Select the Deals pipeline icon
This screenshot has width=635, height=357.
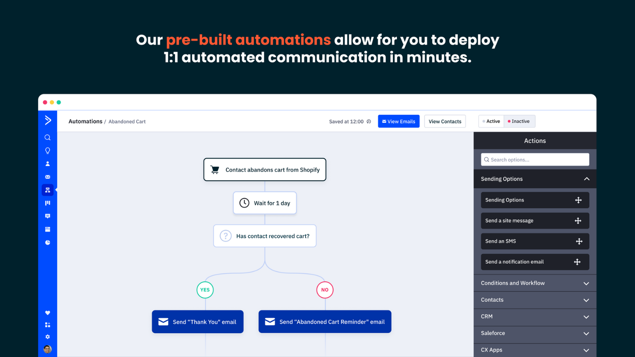click(48, 203)
